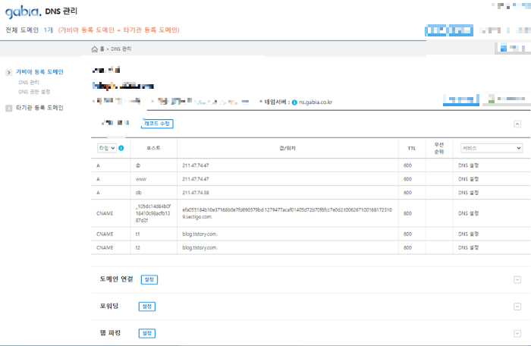531x346 pixels.
Task: Expand 가비아 등록 도메인 arrow icon
Action: pos(9,72)
